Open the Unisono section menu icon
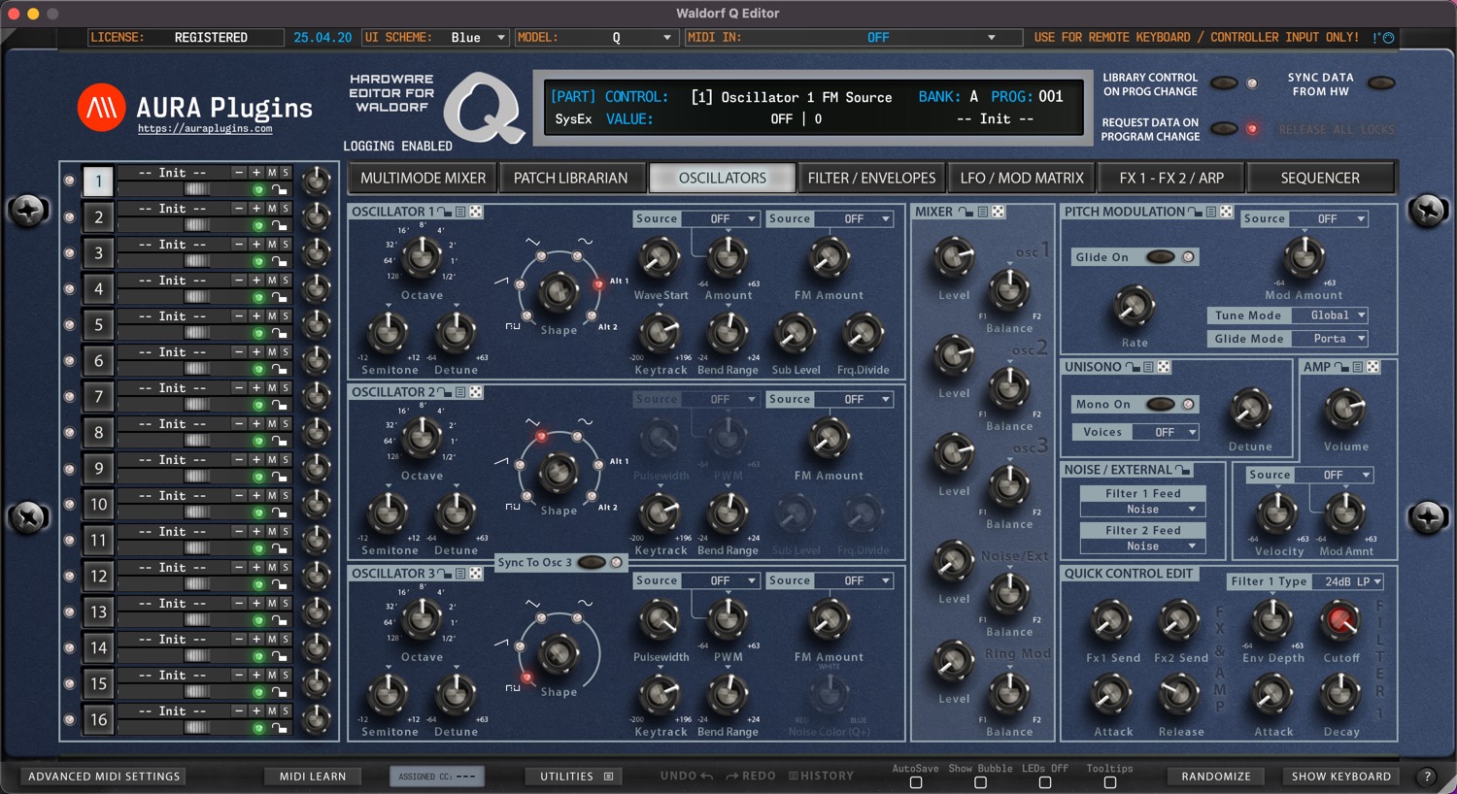Viewport: 1457px width, 794px height. point(1148,367)
